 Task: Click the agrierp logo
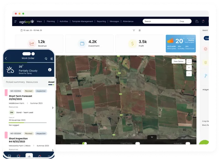coord(26,22)
